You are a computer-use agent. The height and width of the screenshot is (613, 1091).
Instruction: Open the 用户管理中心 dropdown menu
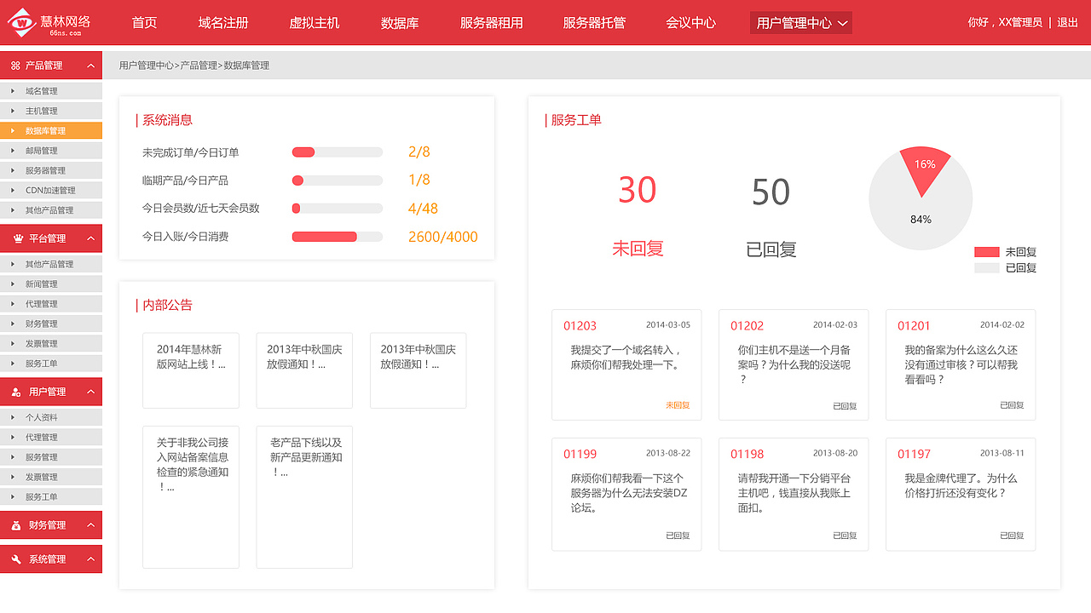pos(799,23)
